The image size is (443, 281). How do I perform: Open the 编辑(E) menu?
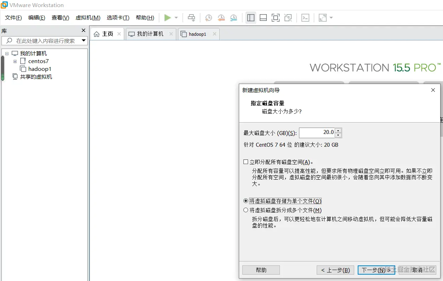pyautogui.click(x=37, y=18)
